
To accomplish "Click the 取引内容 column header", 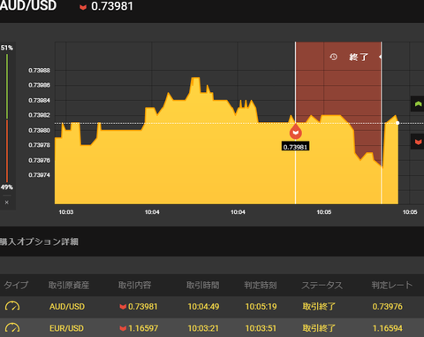I will point(134,285).
